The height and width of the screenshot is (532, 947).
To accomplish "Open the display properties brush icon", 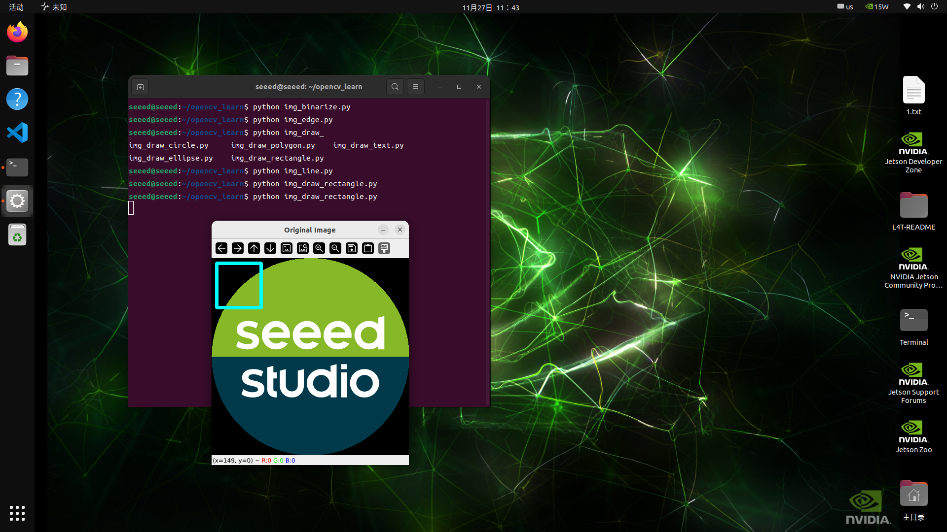I will pyautogui.click(x=384, y=248).
